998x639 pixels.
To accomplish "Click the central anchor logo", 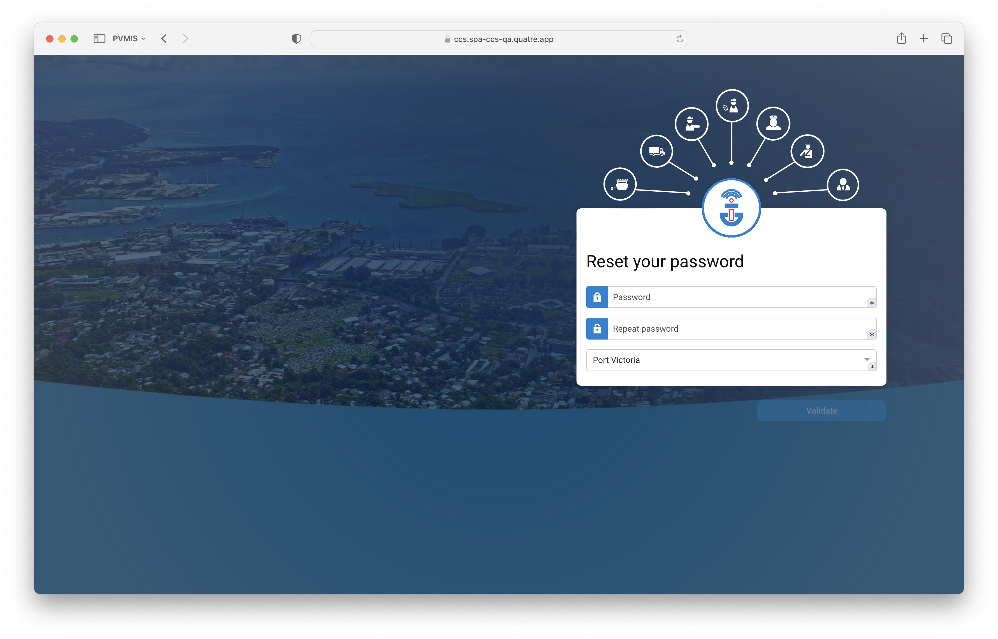I will 731,208.
